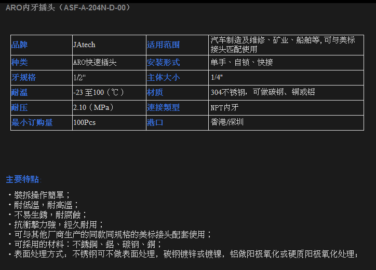Click the 1/2" thread size value
This screenshot has height=270, width=376.
pyautogui.click(x=79, y=77)
